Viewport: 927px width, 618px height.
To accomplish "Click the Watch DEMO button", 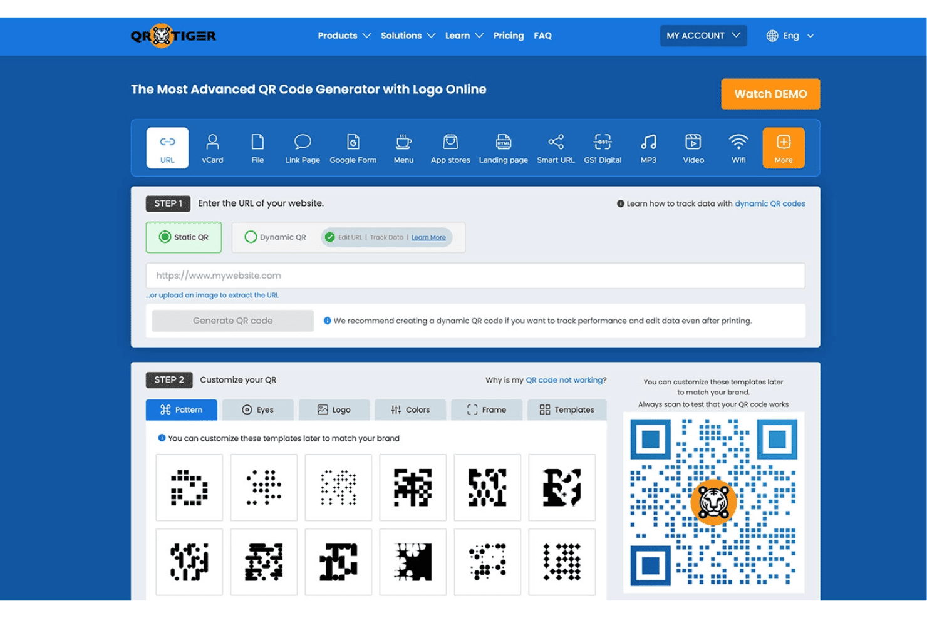I will [770, 94].
